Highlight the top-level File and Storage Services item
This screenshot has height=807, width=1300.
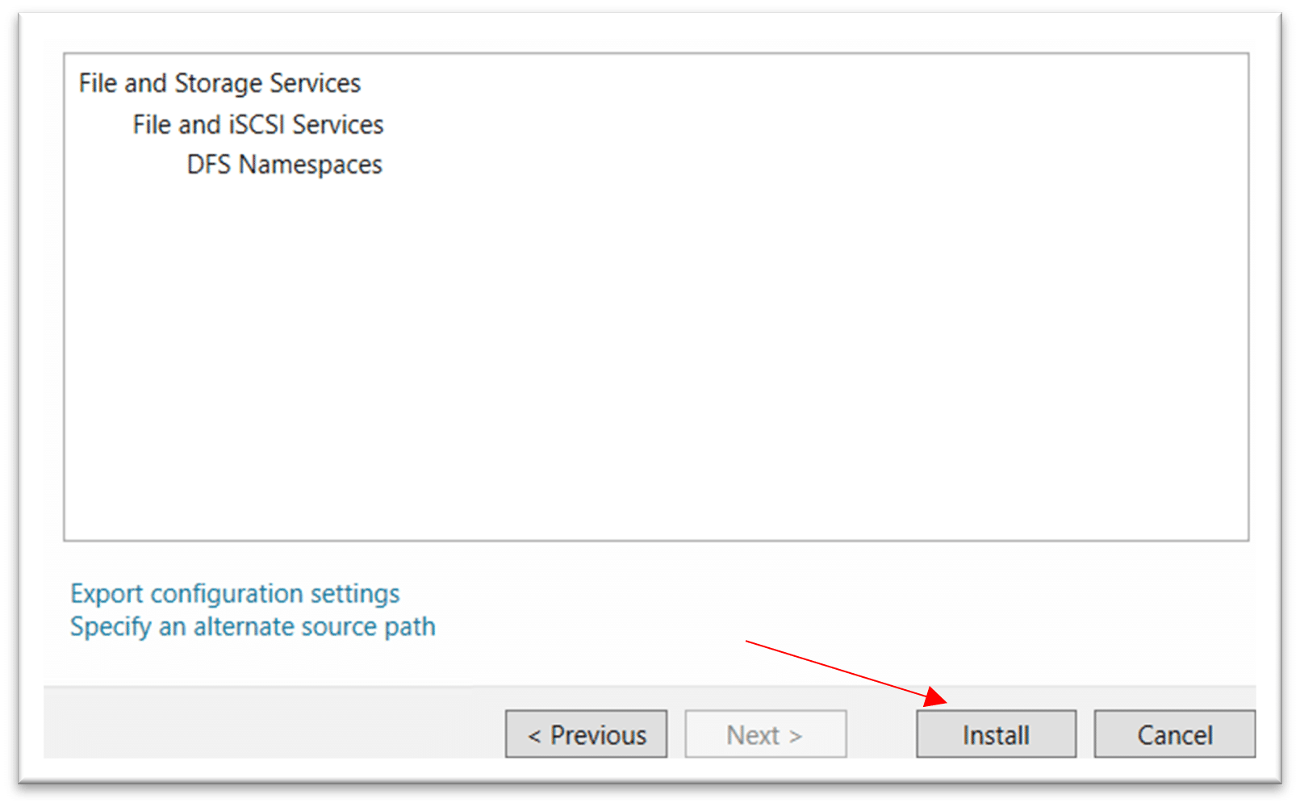click(219, 83)
